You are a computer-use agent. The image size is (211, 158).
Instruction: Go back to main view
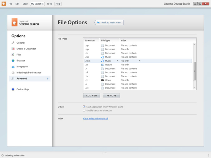[x=109, y=22]
